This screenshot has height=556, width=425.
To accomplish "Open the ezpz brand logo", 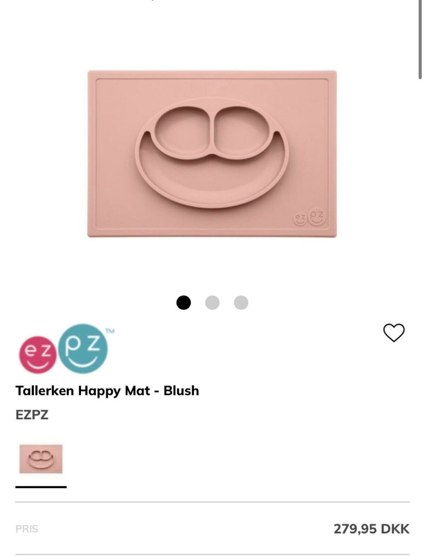I will pyautogui.click(x=66, y=348).
